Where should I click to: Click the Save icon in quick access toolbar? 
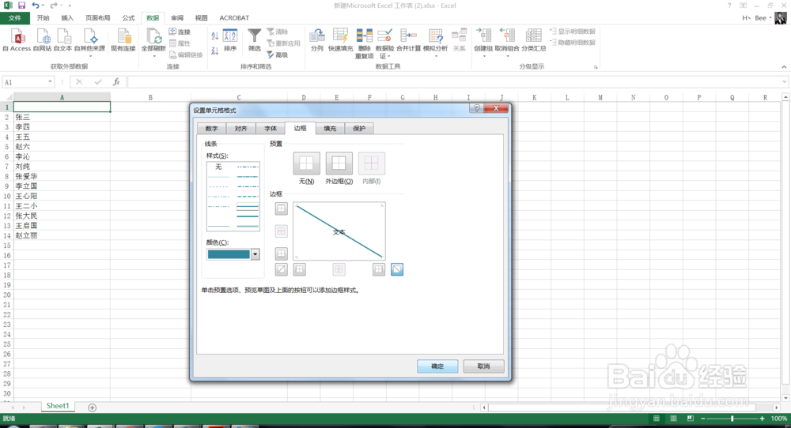pos(21,6)
